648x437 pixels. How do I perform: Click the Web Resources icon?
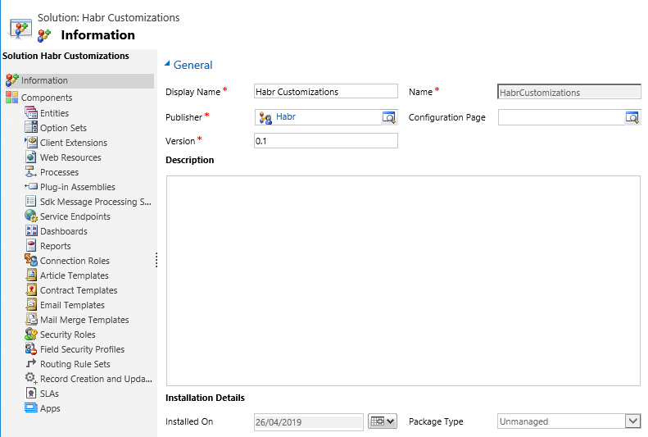31,157
